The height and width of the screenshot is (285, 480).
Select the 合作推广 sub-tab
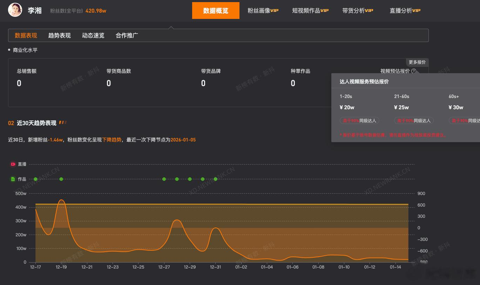[127, 35]
